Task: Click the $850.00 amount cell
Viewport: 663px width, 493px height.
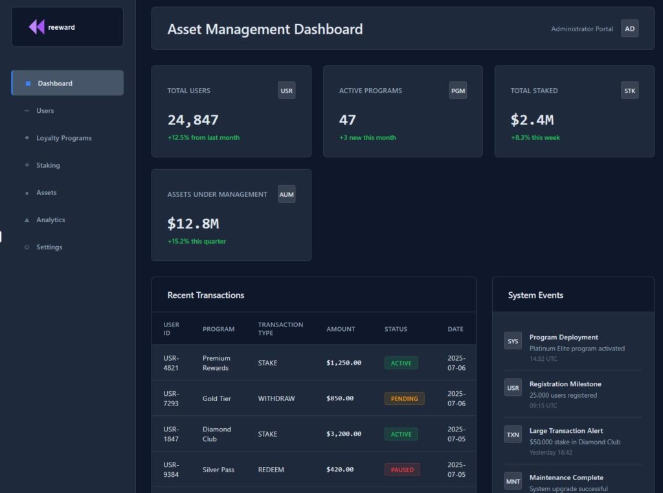Action: click(x=340, y=398)
